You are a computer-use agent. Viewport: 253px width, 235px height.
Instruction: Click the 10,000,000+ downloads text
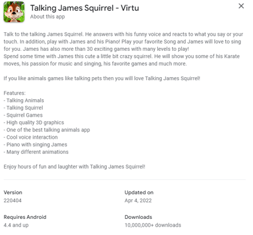pos(153,225)
